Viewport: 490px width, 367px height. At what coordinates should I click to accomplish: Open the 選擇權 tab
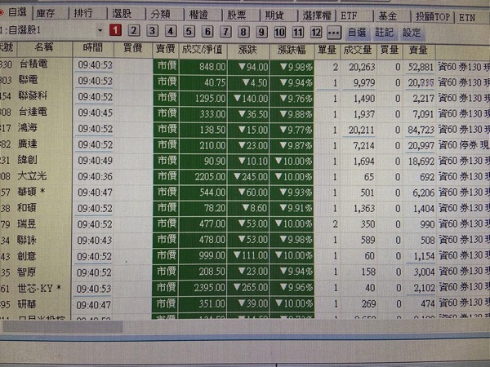tap(317, 15)
